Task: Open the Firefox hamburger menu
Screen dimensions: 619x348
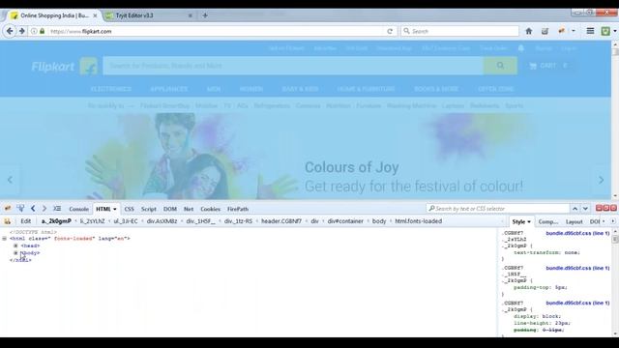Action: (x=590, y=31)
